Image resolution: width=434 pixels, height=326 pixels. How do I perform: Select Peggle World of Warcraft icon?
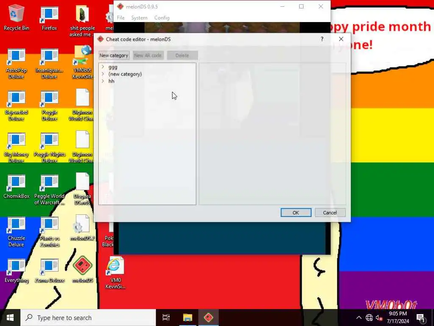coord(49,190)
